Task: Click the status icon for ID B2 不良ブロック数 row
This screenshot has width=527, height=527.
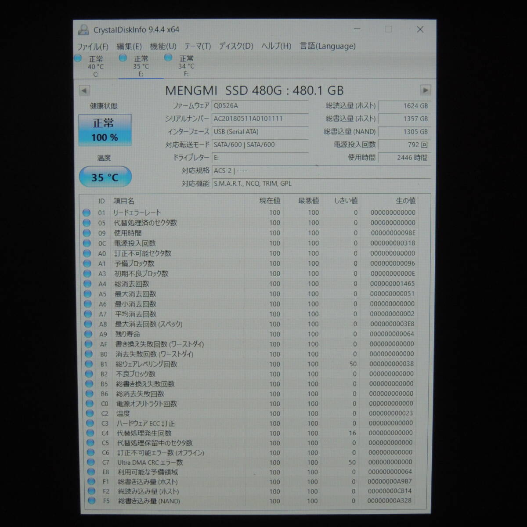Action: point(89,374)
